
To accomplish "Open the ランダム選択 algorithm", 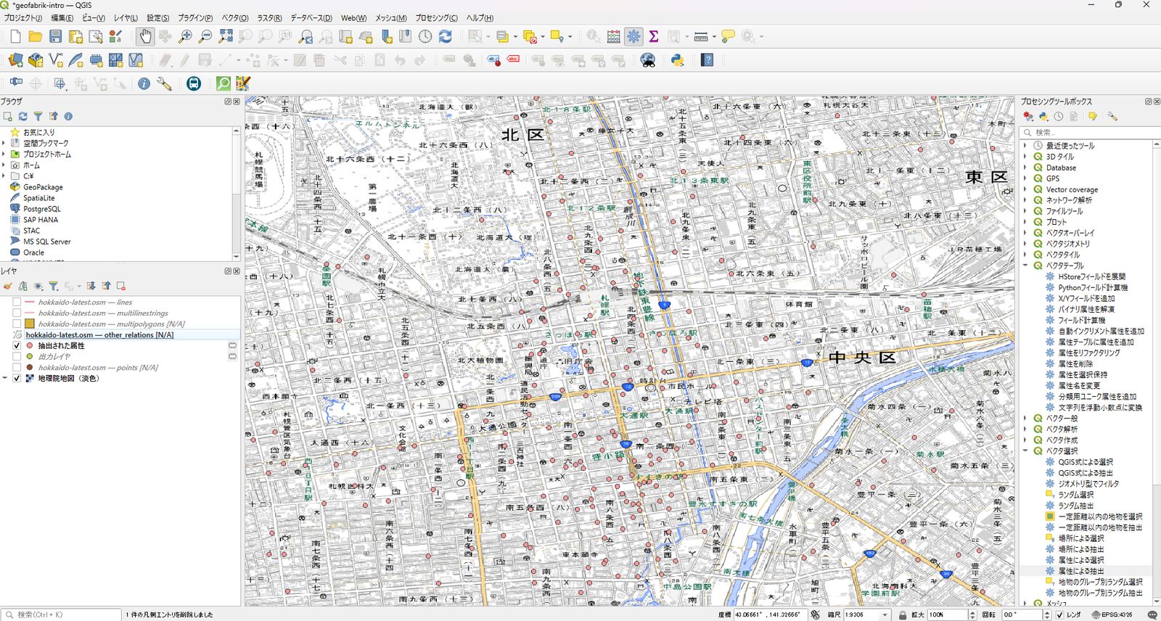I will (1075, 495).
